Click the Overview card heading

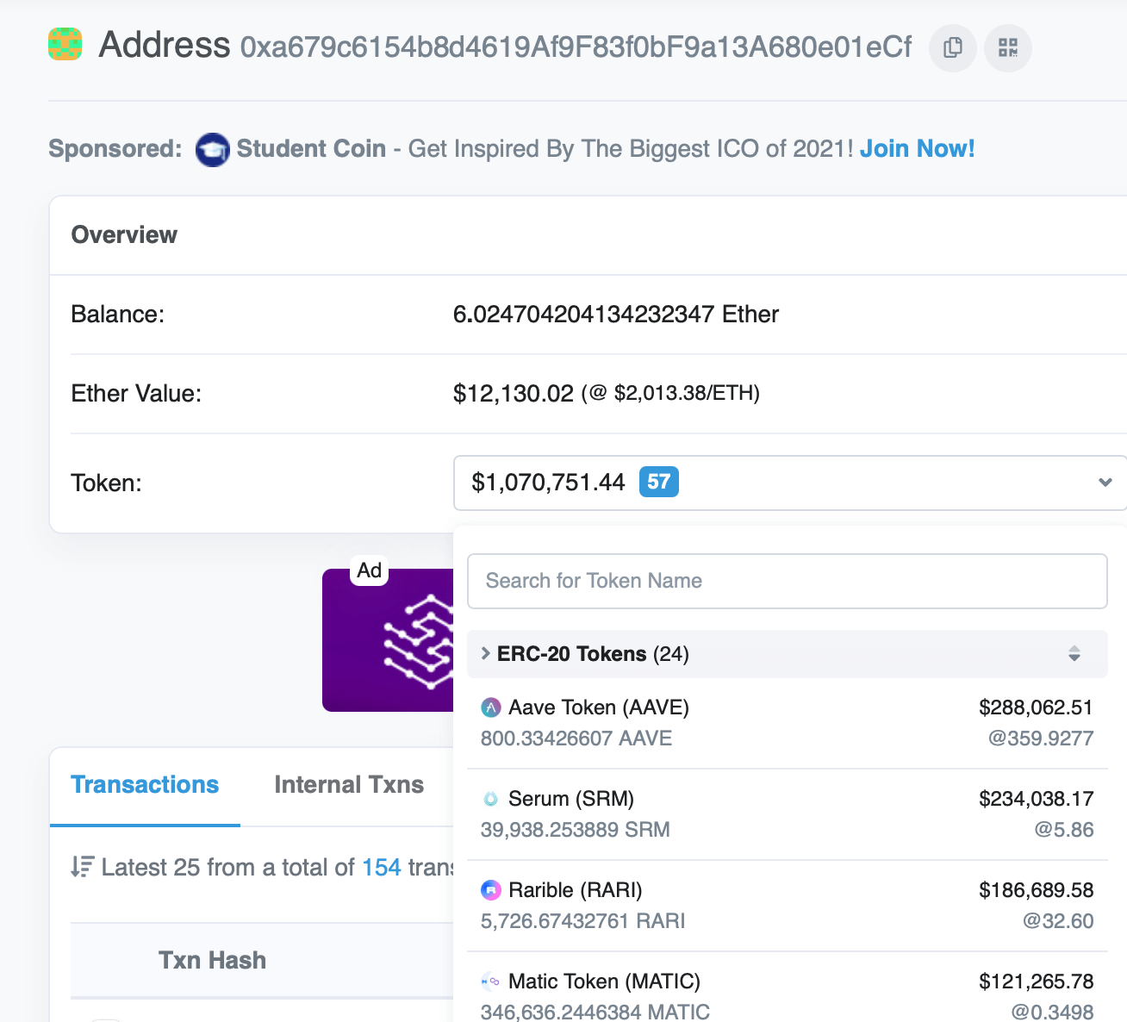(124, 234)
